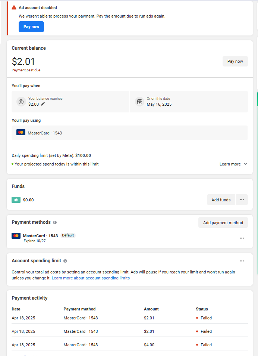Open Account spending limit options menu
258x356 pixels.
(x=242, y=261)
